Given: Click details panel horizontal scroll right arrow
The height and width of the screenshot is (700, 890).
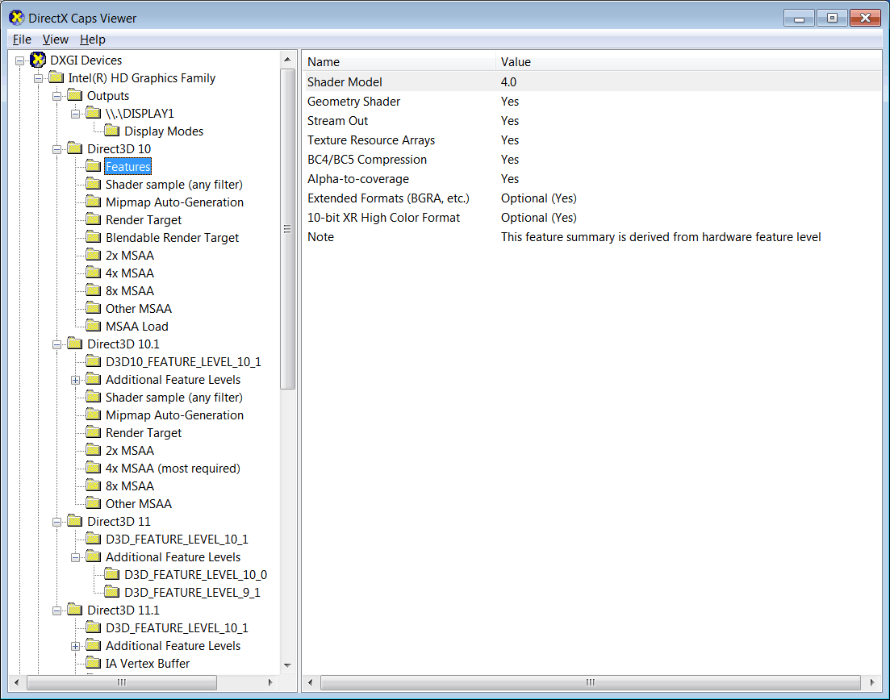Looking at the screenshot, I should pyautogui.click(x=872, y=682).
